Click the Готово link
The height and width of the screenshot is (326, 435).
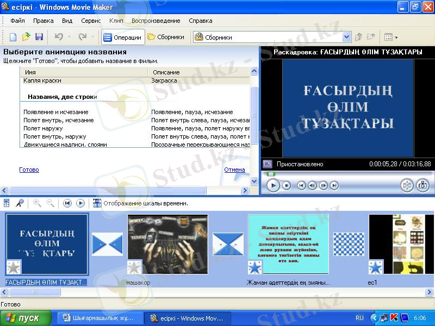pos(29,170)
